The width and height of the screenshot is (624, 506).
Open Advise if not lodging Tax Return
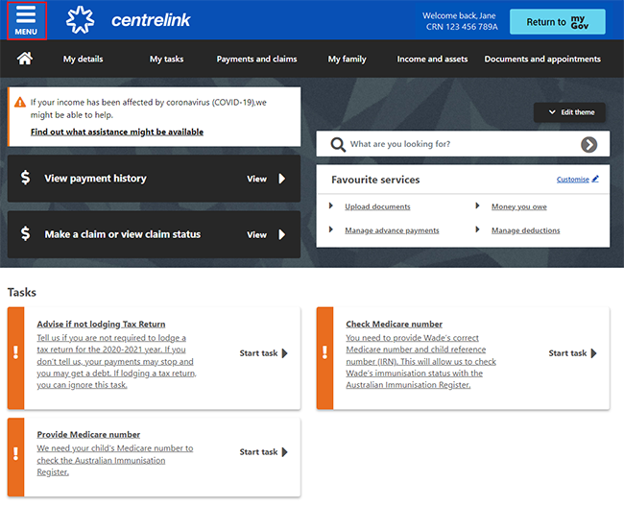pos(101,325)
